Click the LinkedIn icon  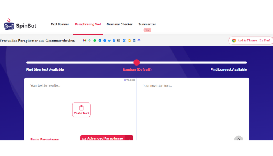(134, 41)
